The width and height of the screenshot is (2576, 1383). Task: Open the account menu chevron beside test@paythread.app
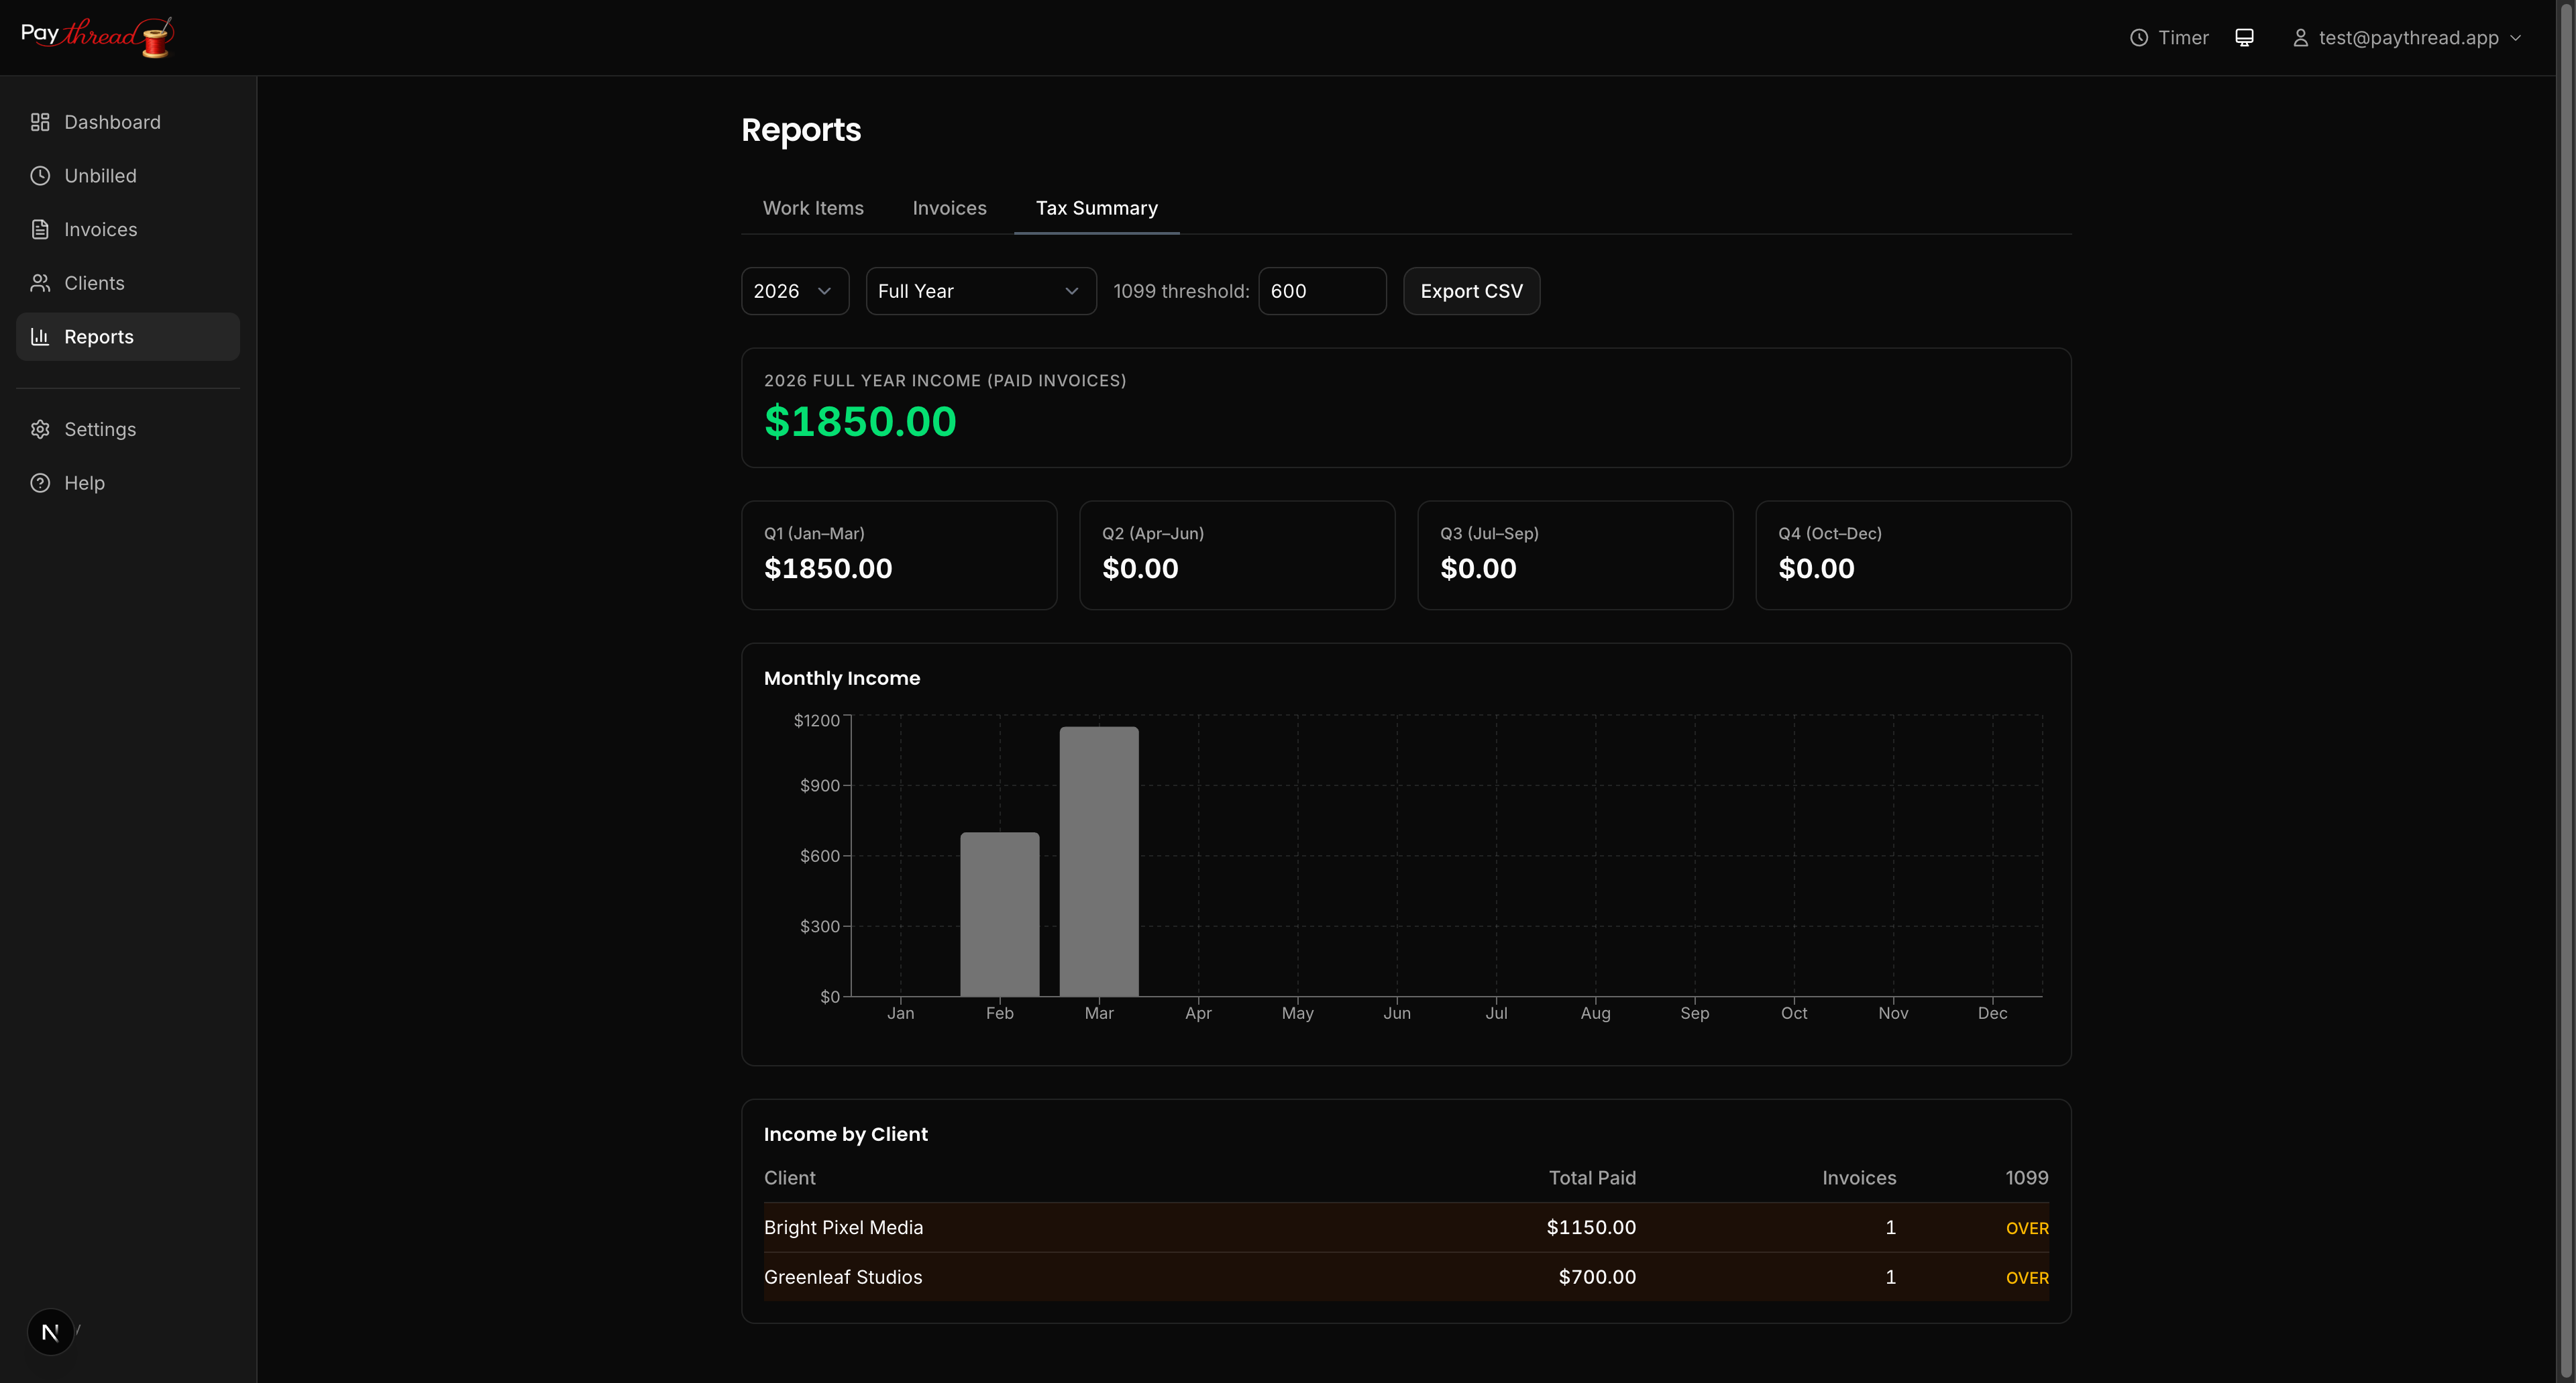pyautogui.click(x=2516, y=37)
